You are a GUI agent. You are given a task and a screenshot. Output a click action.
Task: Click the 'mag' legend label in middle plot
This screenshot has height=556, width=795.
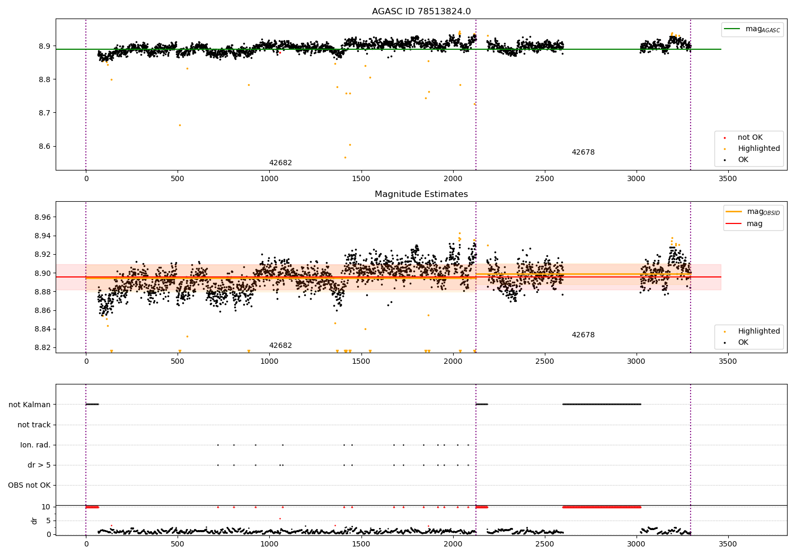(755, 224)
